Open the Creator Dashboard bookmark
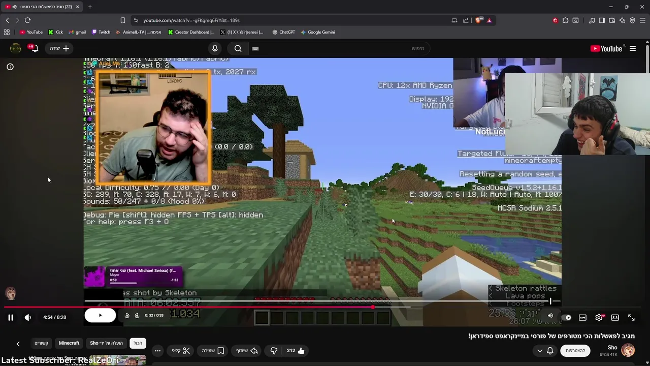Viewport: 650px width, 366px height. point(191,32)
